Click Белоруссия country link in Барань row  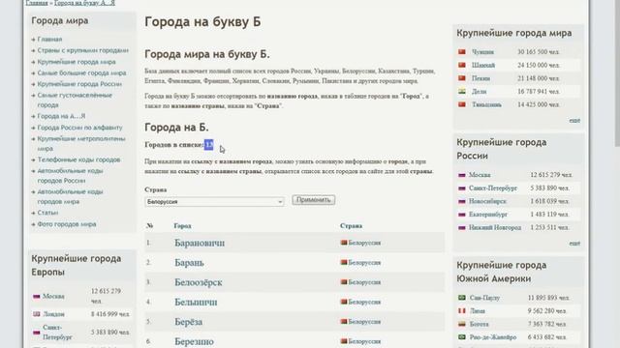click(x=364, y=262)
